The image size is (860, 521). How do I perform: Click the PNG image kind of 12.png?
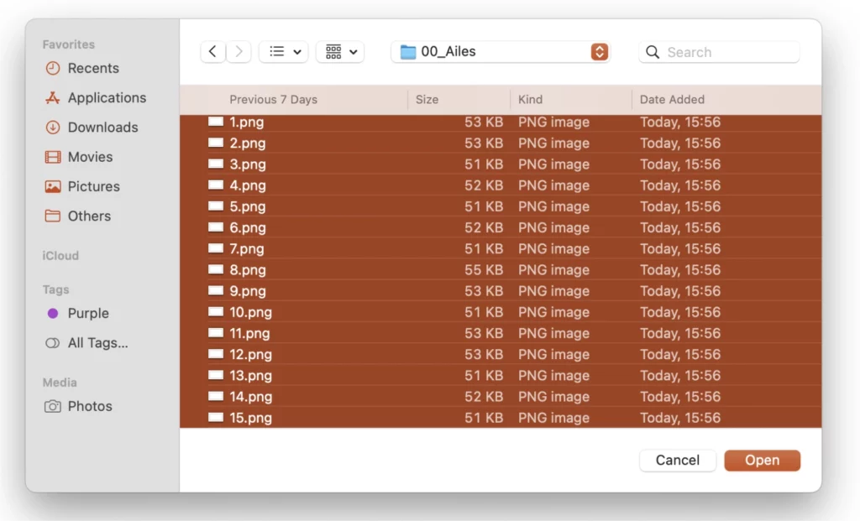pyautogui.click(x=553, y=354)
